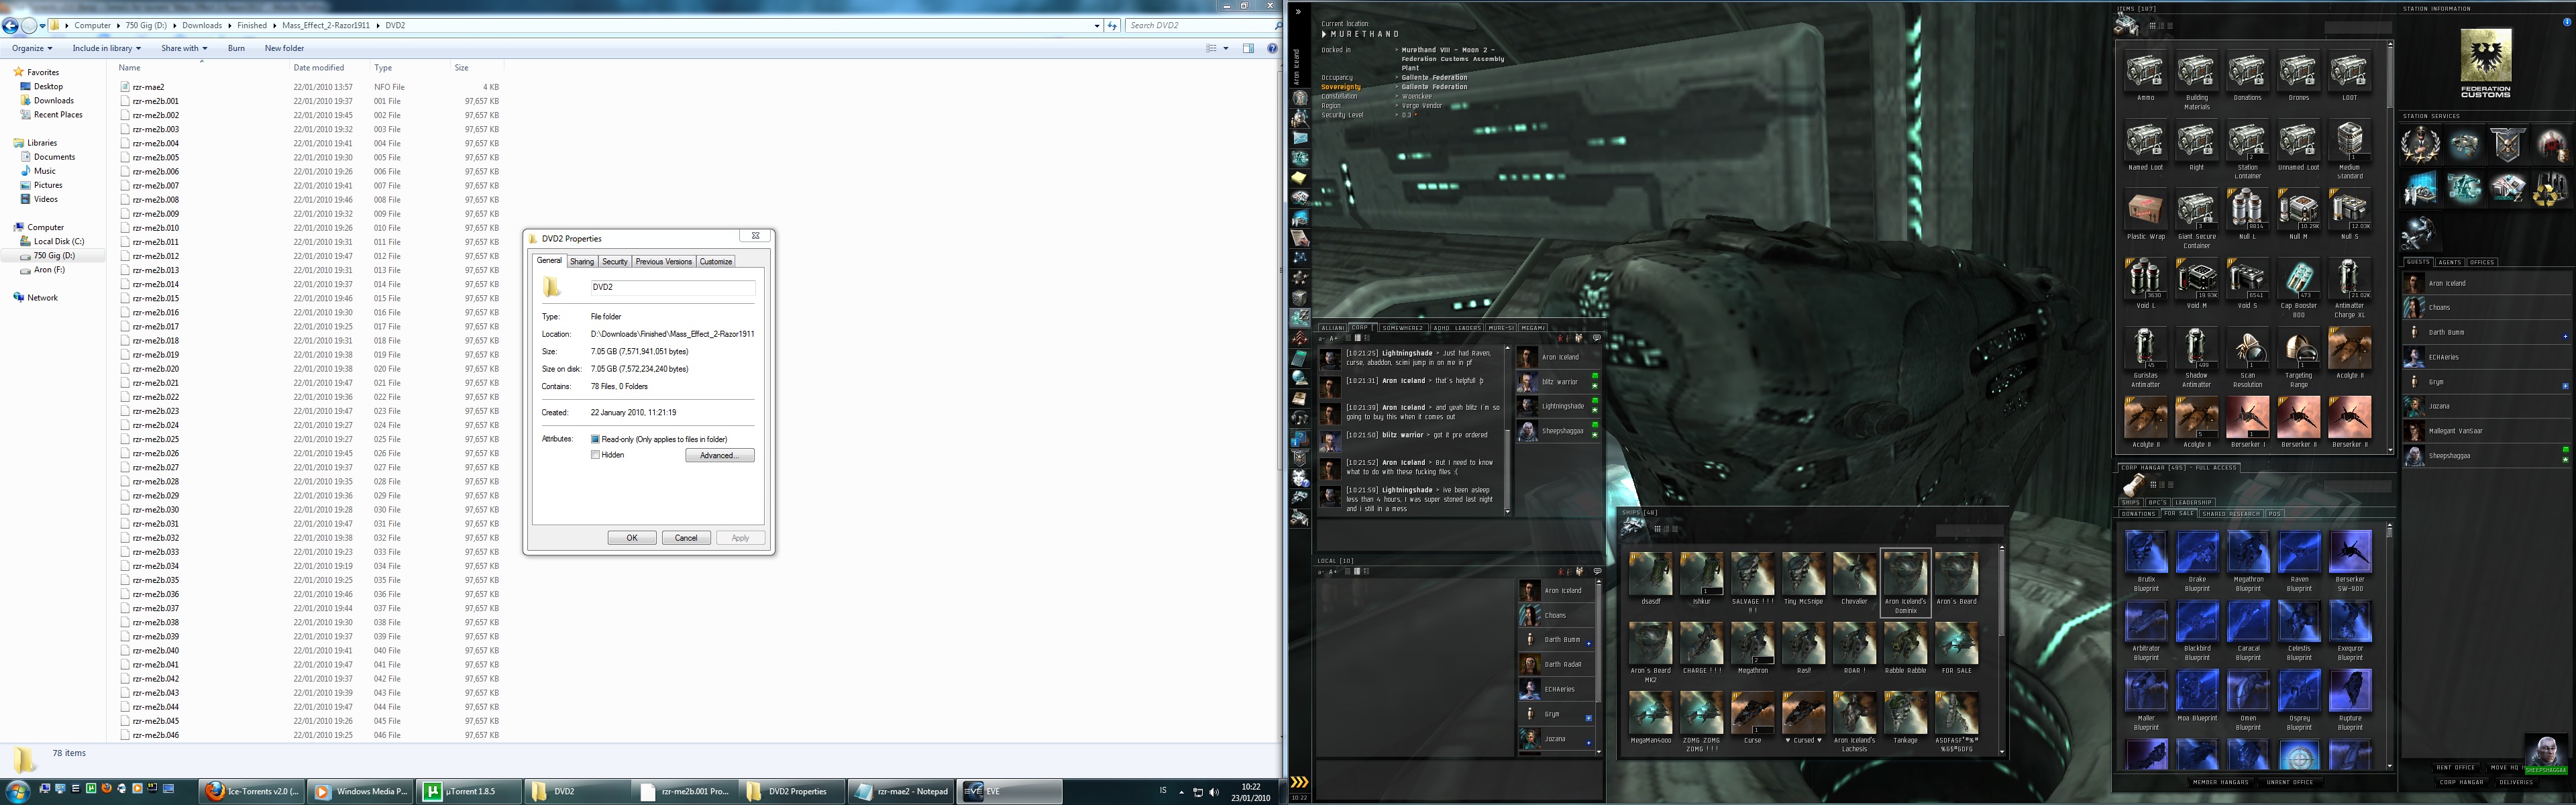Viewport: 2576px width, 805px height.
Task: Open µTorrent from the taskbar
Action: click(x=470, y=791)
